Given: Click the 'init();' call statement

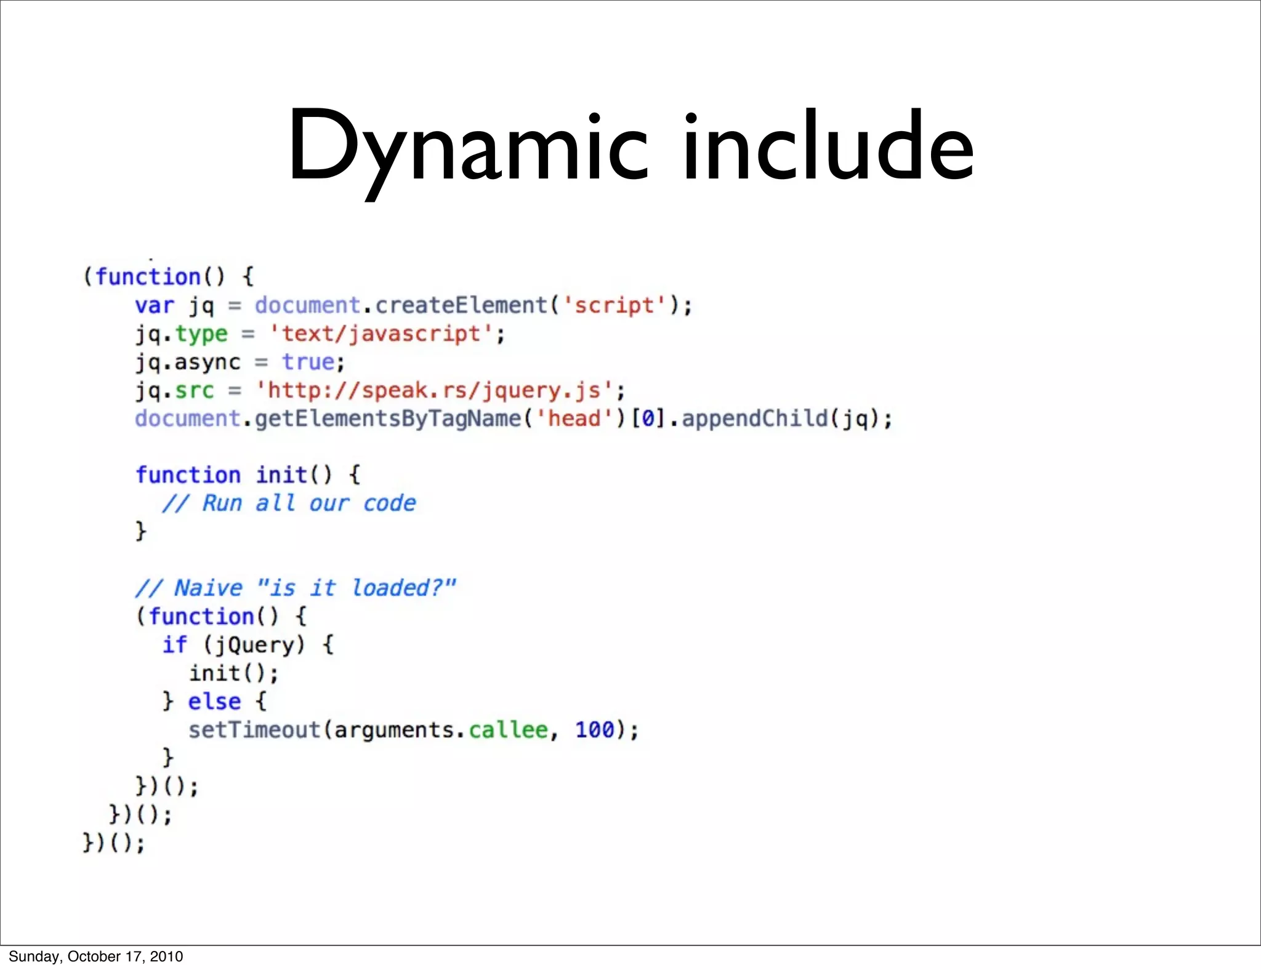Looking at the screenshot, I should (234, 673).
